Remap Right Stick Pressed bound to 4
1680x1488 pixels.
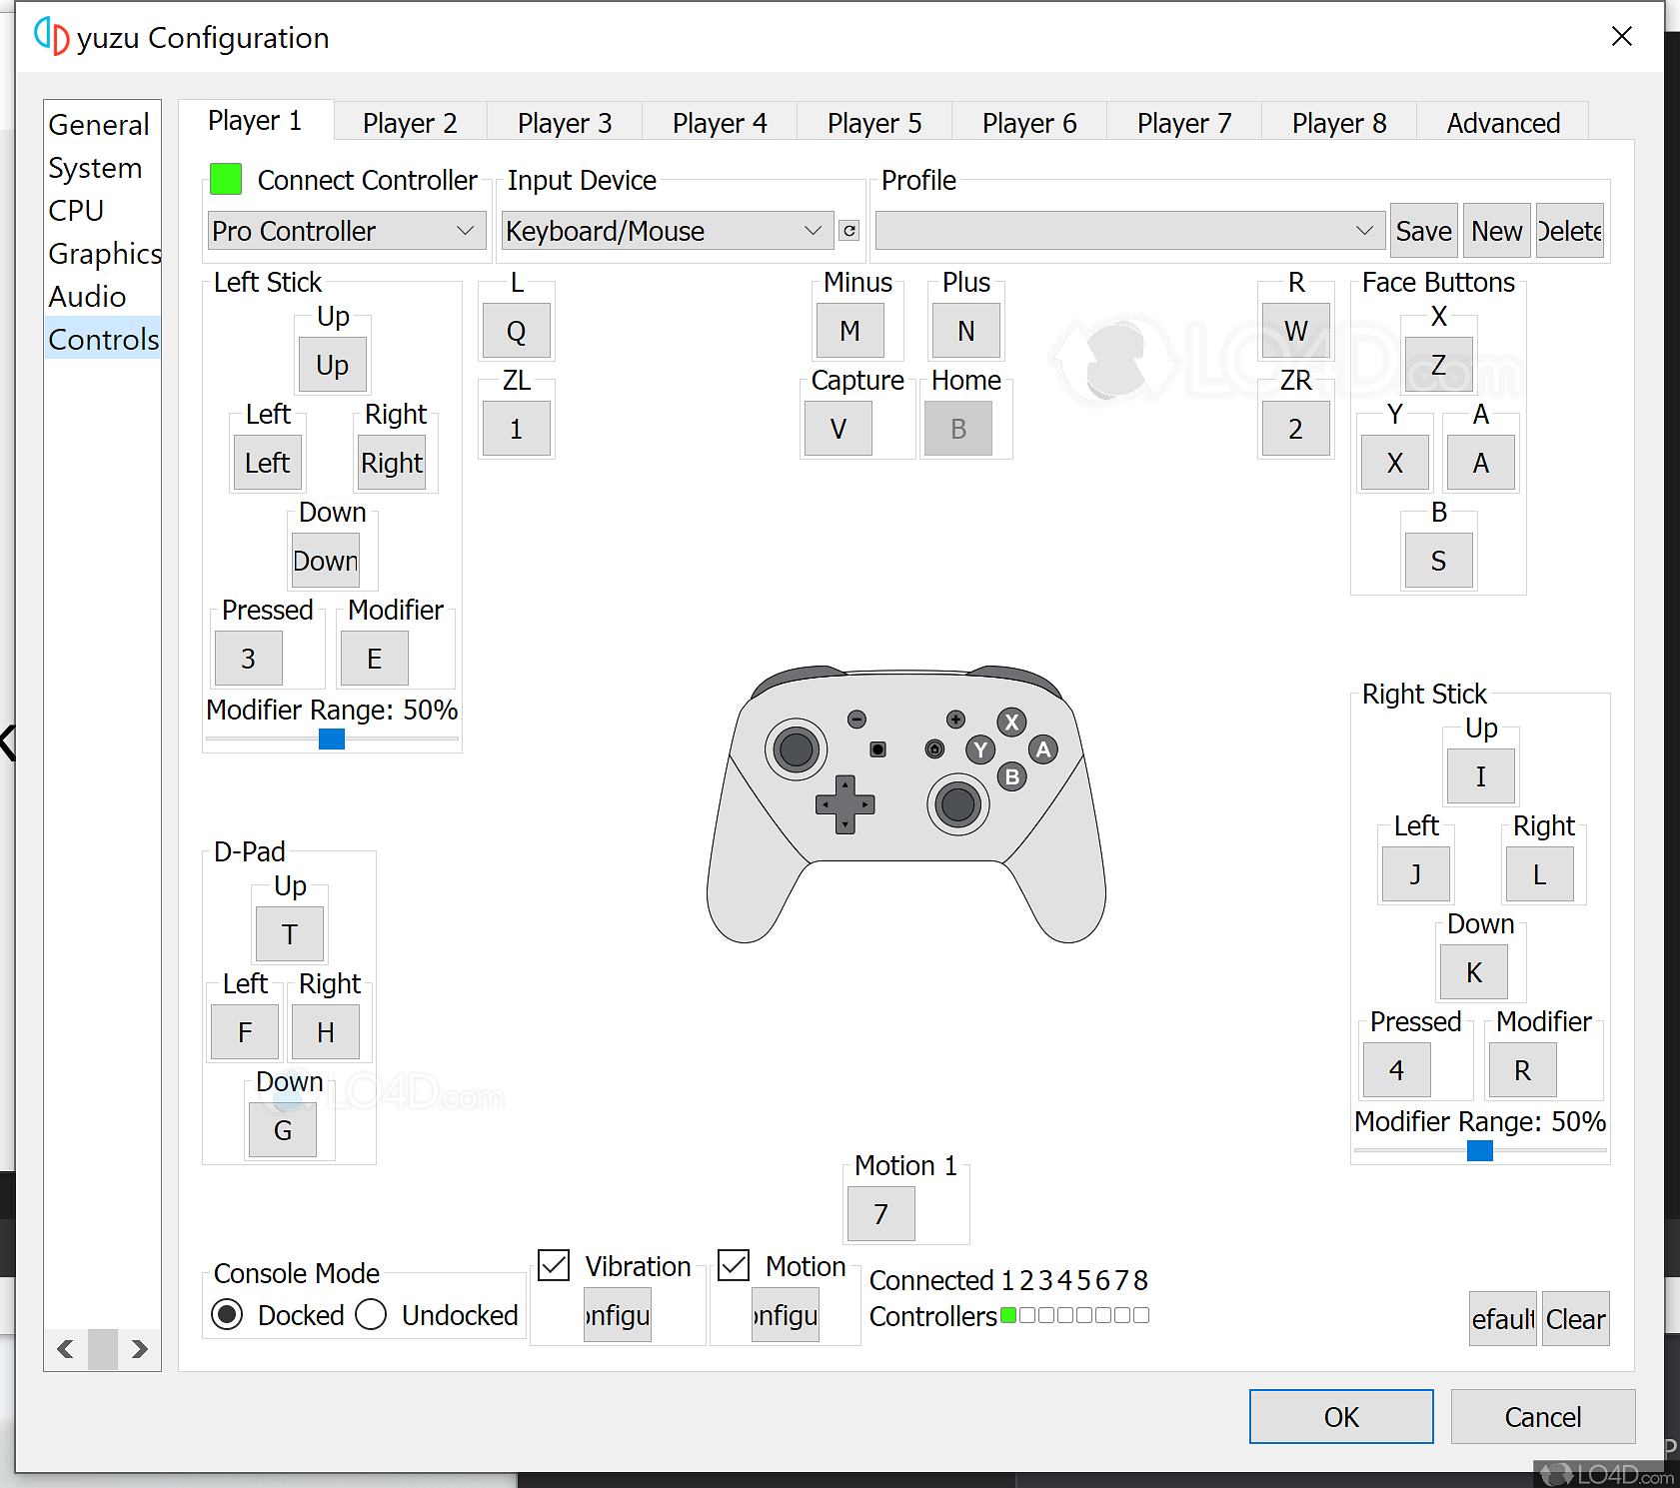point(1397,1070)
